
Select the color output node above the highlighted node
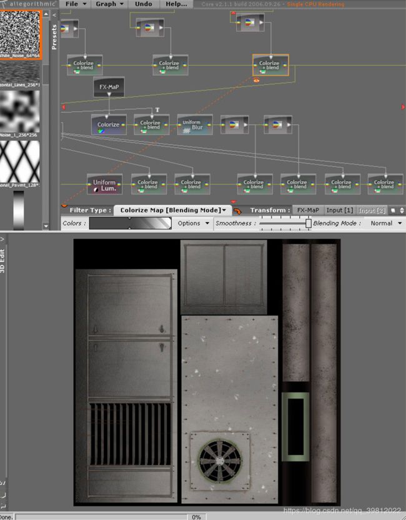pos(250,22)
